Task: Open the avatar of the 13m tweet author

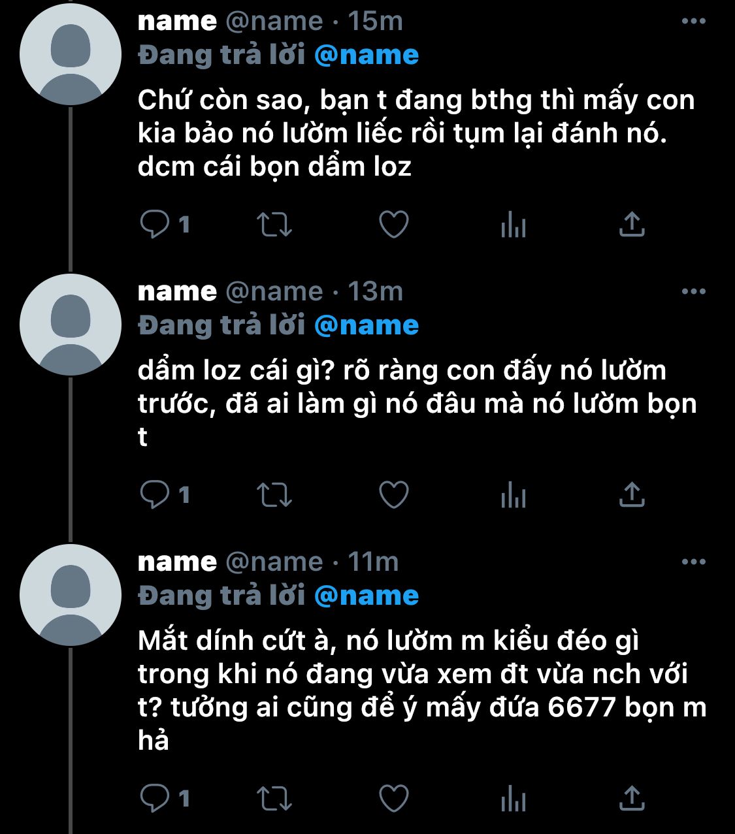Action: (x=71, y=325)
